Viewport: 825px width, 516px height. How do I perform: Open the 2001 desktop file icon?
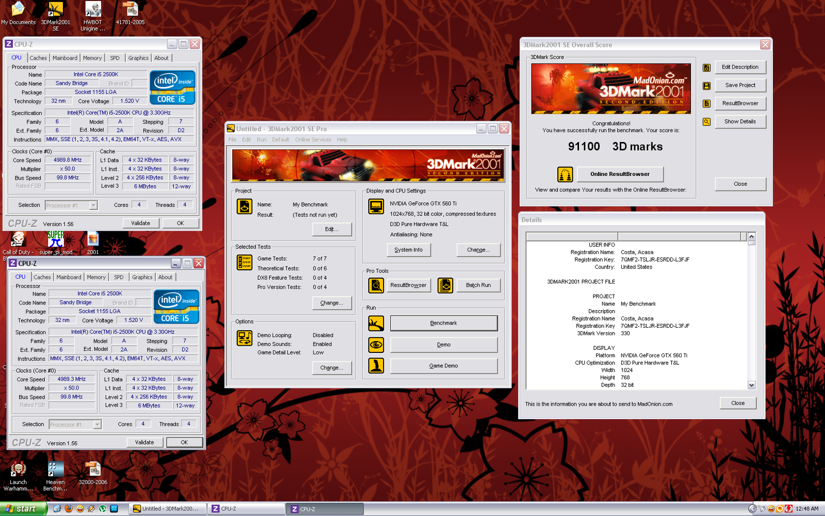point(93,243)
